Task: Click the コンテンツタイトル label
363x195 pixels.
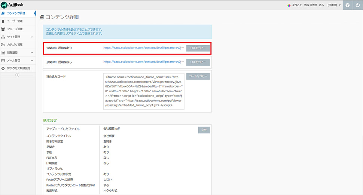Action: (59, 136)
